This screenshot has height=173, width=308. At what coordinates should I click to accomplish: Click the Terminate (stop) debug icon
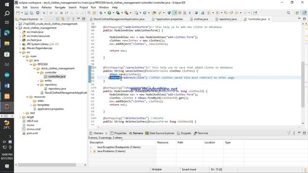pos(61,13)
